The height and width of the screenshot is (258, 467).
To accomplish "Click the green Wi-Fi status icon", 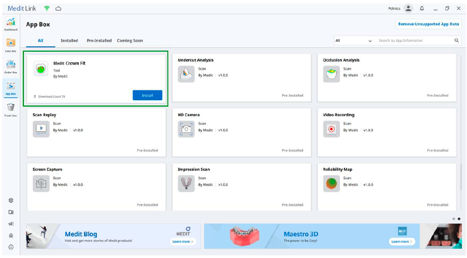I will click(x=47, y=8).
